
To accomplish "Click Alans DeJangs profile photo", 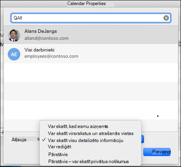I will tap(14, 36).
